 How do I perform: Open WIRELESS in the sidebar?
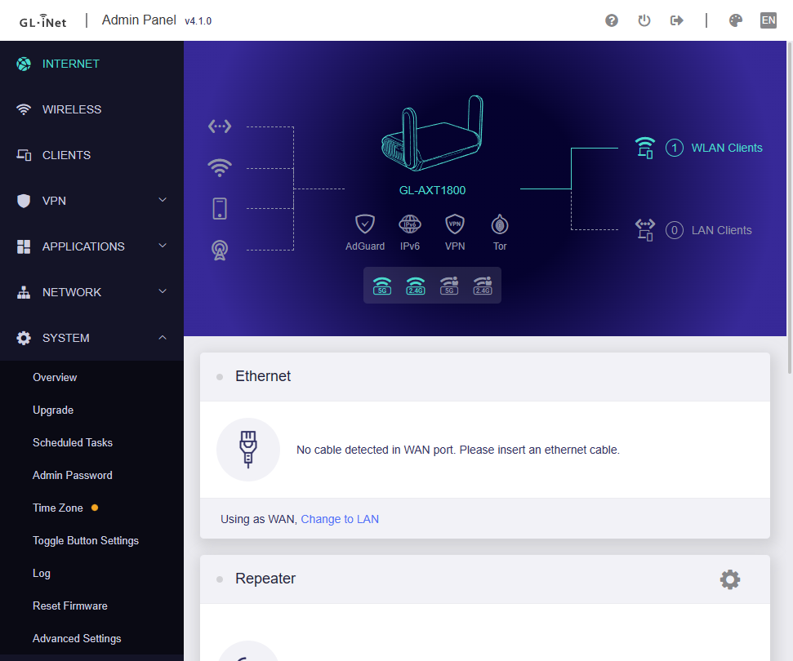(91, 109)
